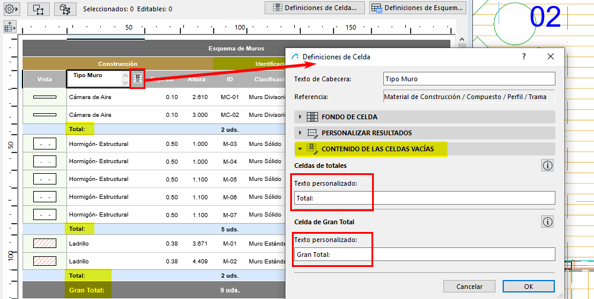Click the Cámara de Aire cell in MC-02 row
The image size is (594, 299).
90,114
